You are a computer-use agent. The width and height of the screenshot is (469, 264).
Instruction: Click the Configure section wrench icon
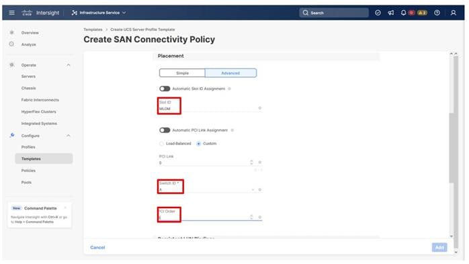(12, 135)
